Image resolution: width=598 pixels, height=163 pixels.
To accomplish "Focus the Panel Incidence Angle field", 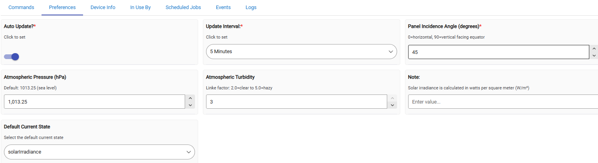I will coord(498,52).
